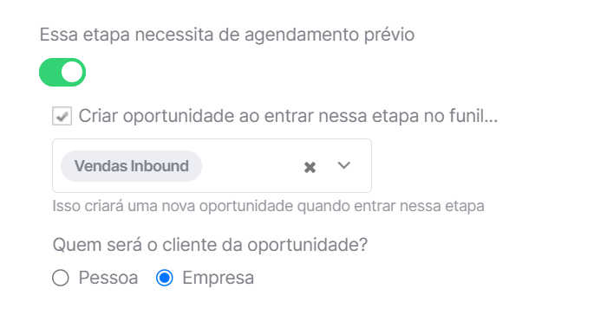
Task: Click the blue dot of Empresa option
Action: (x=165, y=278)
